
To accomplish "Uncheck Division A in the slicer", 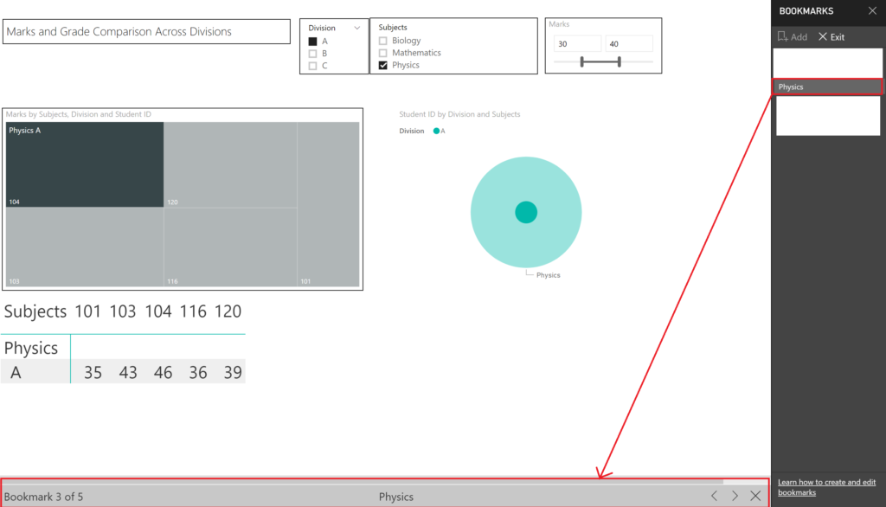I will point(313,40).
